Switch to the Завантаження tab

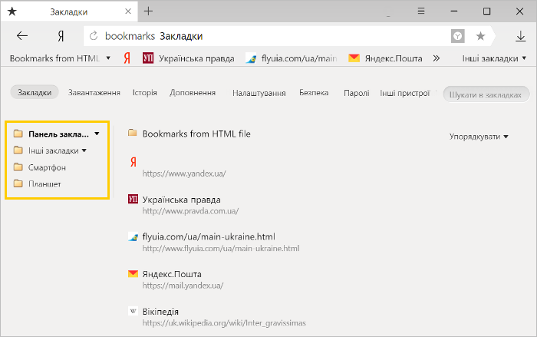94,93
